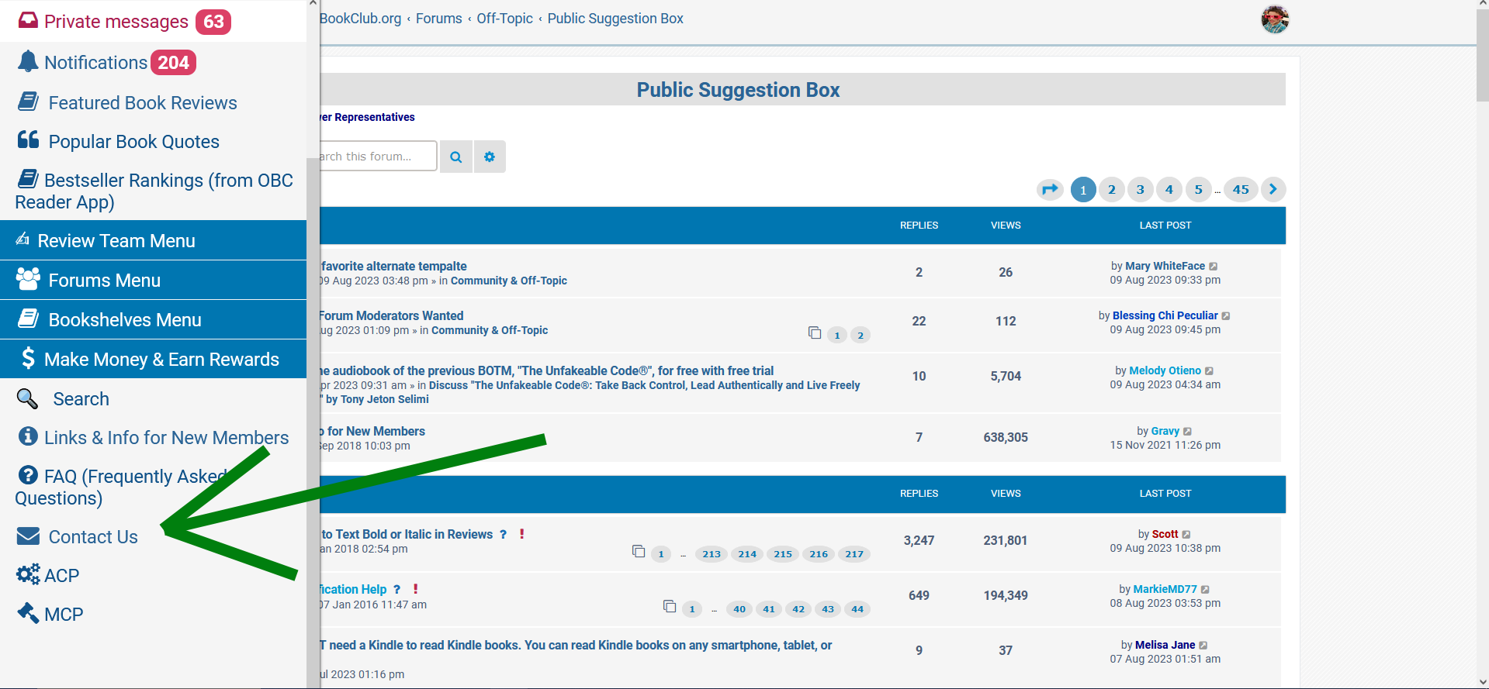This screenshot has height=689, width=1489.
Task: View Melisa Jane latest post icon
Action: click(1203, 645)
